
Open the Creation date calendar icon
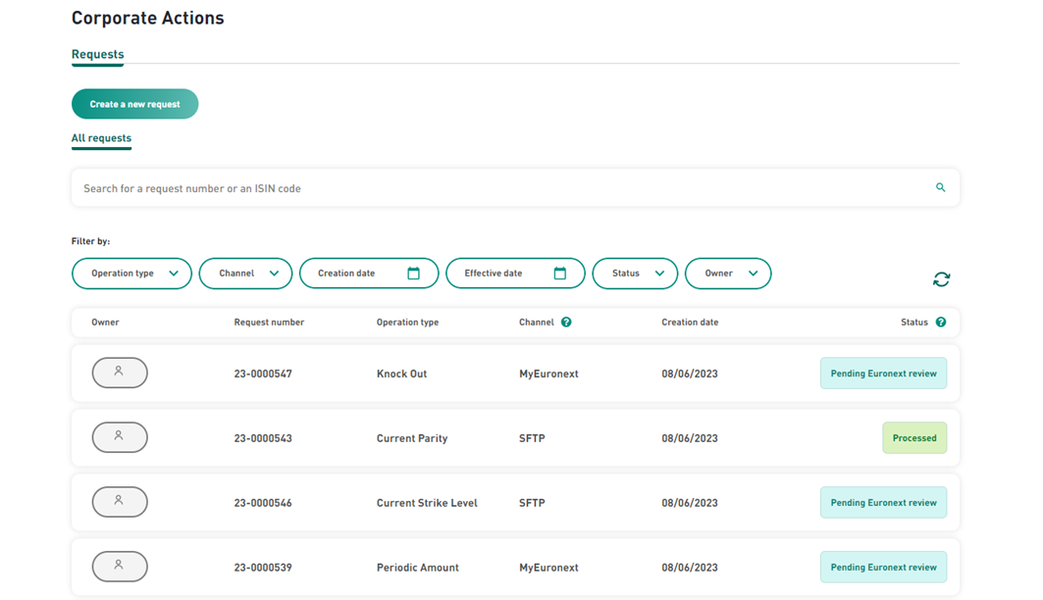tap(413, 274)
